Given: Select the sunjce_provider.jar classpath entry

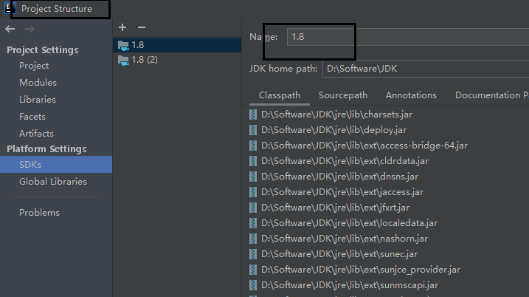Looking at the screenshot, I should (361, 270).
